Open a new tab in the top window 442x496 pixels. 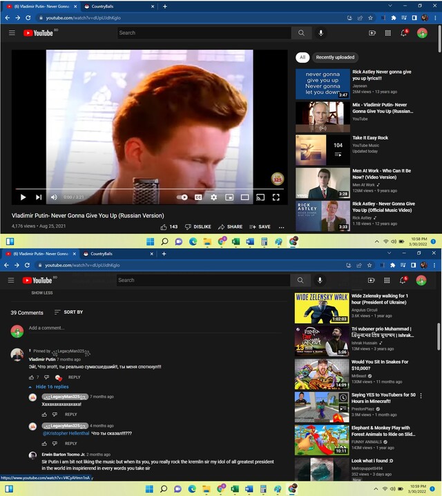pyautogui.click(x=164, y=6)
